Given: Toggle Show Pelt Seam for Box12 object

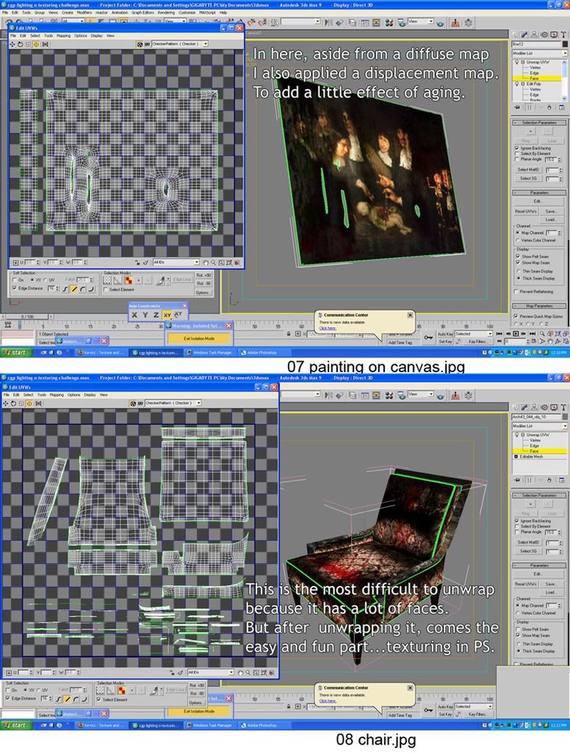Looking at the screenshot, I should pyautogui.click(x=518, y=257).
